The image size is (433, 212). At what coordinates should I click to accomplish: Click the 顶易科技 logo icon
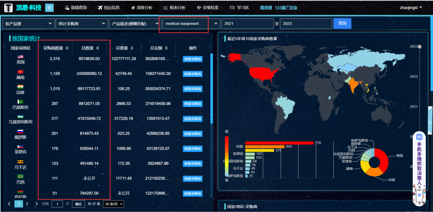(8, 8)
